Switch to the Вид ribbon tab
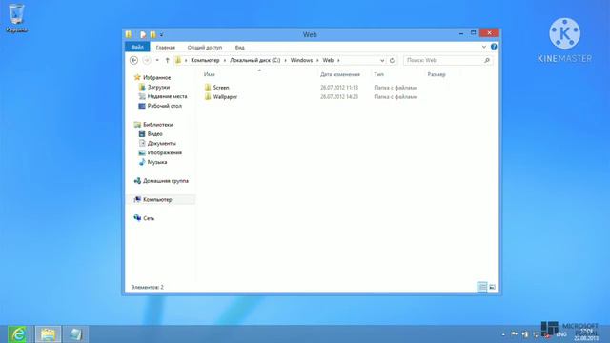Screen dimensions: 610x343 click(239, 47)
